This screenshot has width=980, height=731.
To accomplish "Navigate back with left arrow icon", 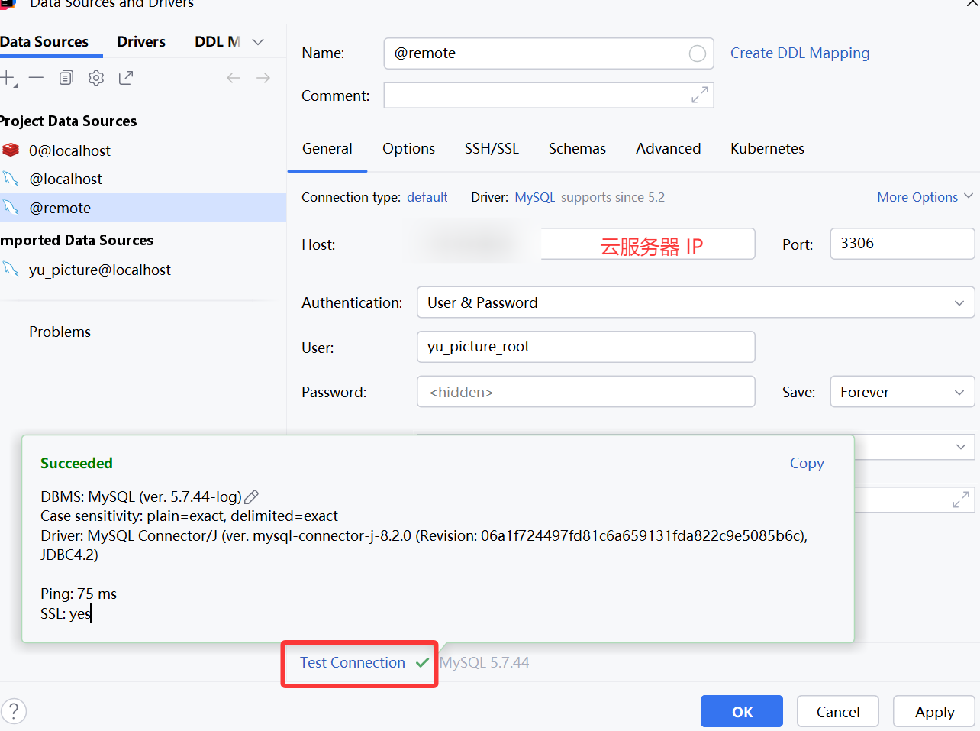I will click(234, 78).
